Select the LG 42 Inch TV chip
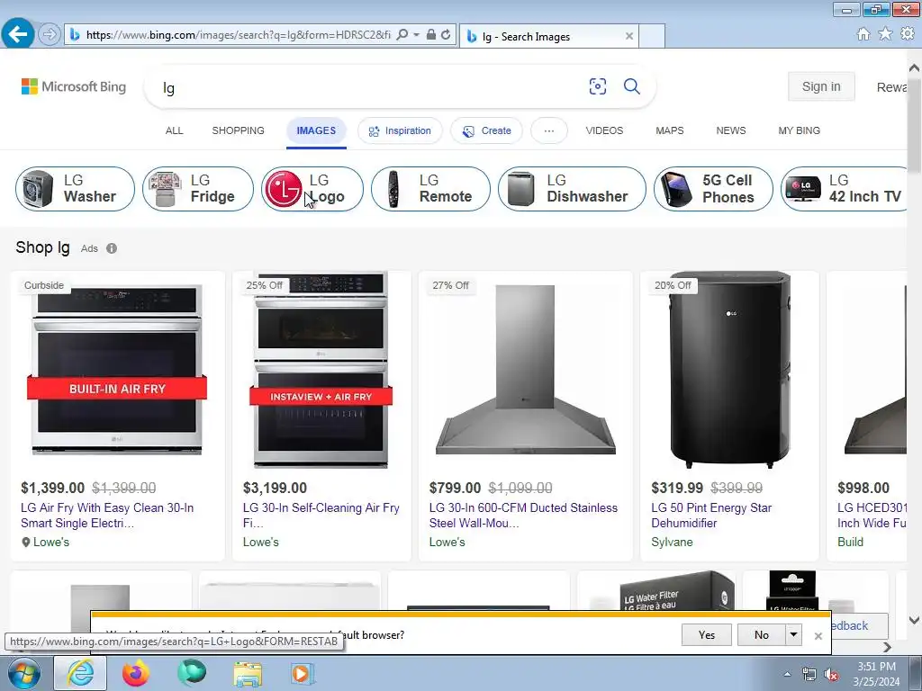The image size is (922, 691). (x=845, y=189)
